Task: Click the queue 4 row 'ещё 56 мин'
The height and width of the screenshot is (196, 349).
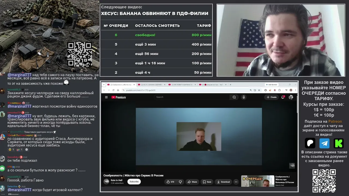Action: pos(156,54)
